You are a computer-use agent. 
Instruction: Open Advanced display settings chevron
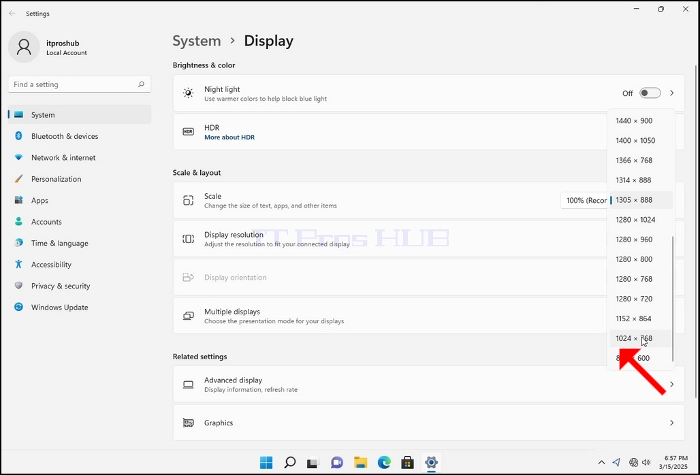[x=671, y=384]
